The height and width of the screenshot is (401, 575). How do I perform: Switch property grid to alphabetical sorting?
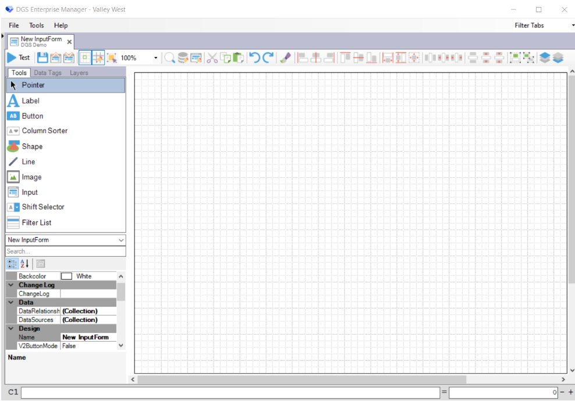[23, 263]
